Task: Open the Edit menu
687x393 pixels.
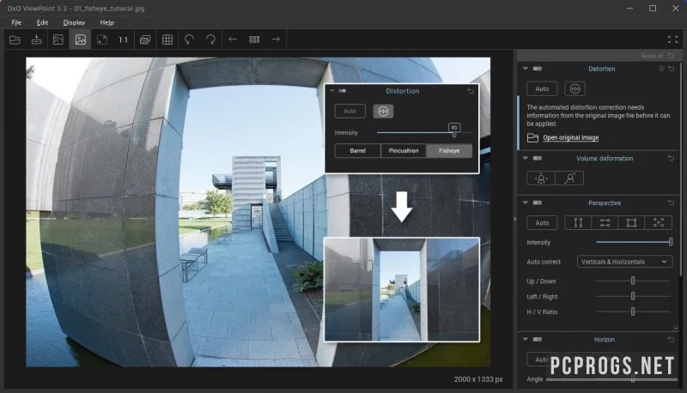Action: (42, 22)
